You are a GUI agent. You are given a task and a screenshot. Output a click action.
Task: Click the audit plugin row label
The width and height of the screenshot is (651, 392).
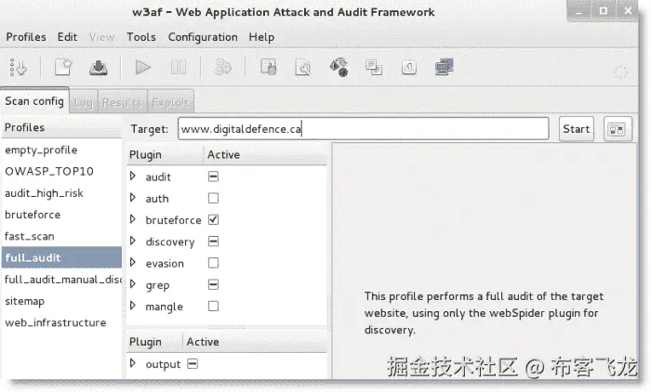(x=158, y=177)
